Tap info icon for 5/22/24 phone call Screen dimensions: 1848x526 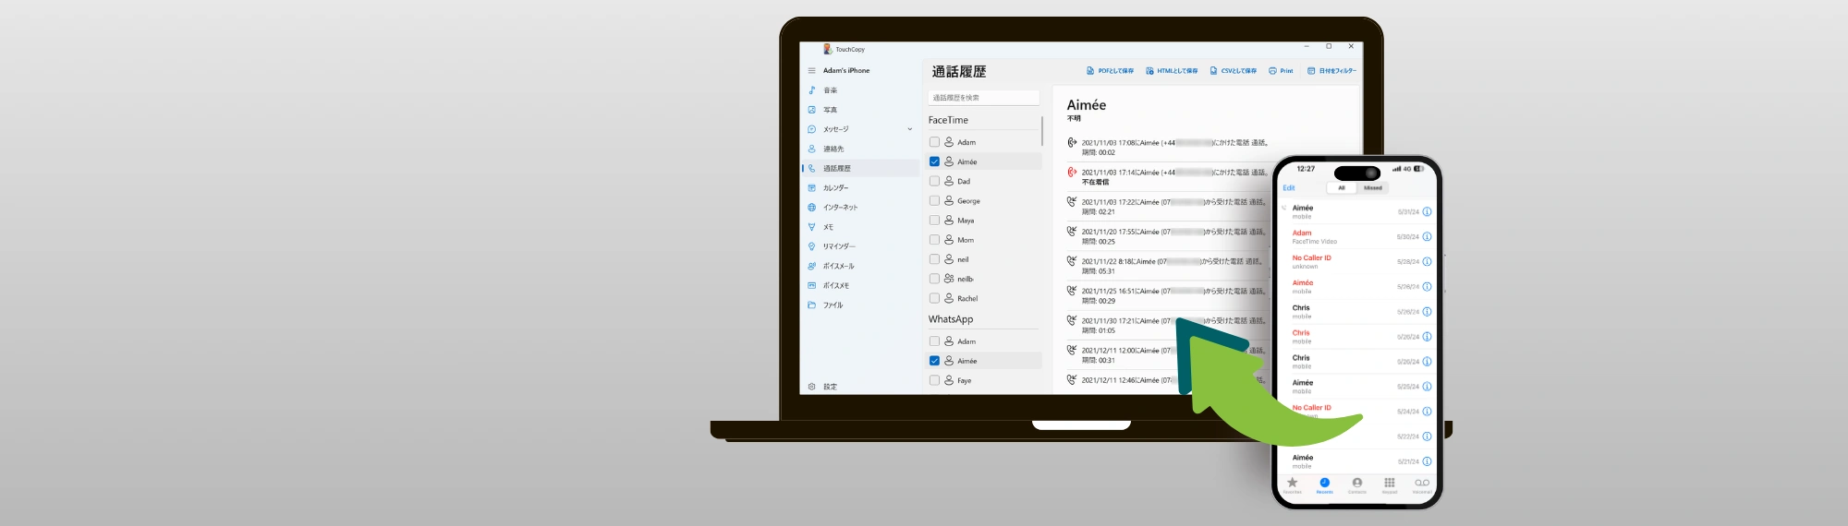coord(1427,436)
